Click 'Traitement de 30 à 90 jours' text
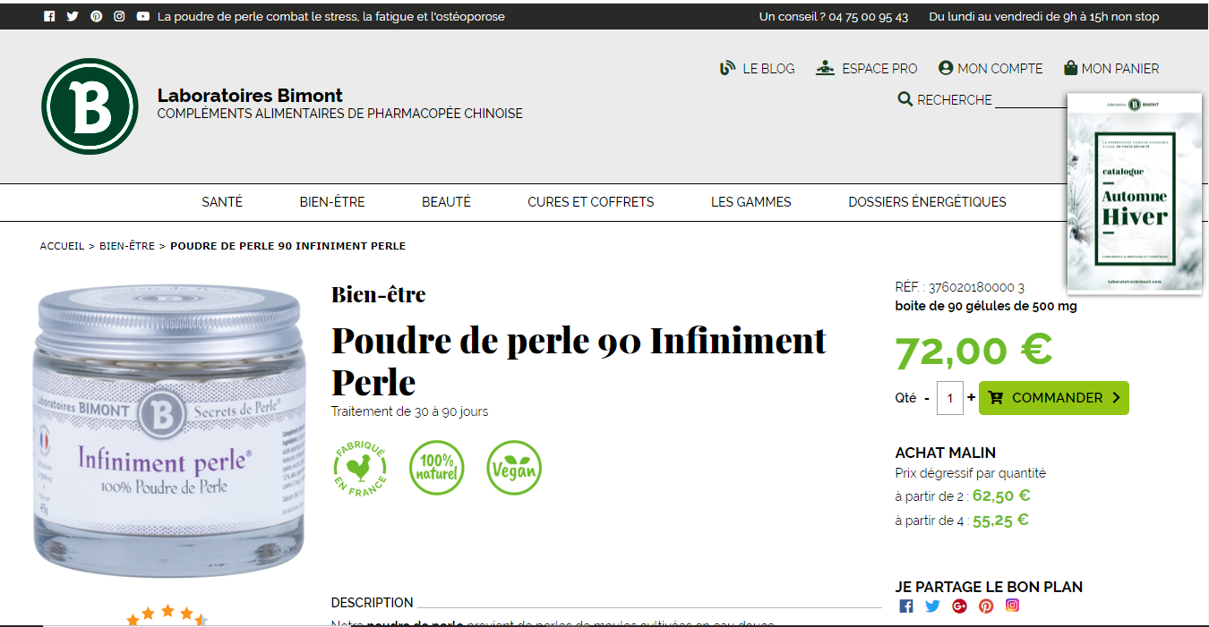The height and width of the screenshot is (627, 1209). [x=410, y=411]
